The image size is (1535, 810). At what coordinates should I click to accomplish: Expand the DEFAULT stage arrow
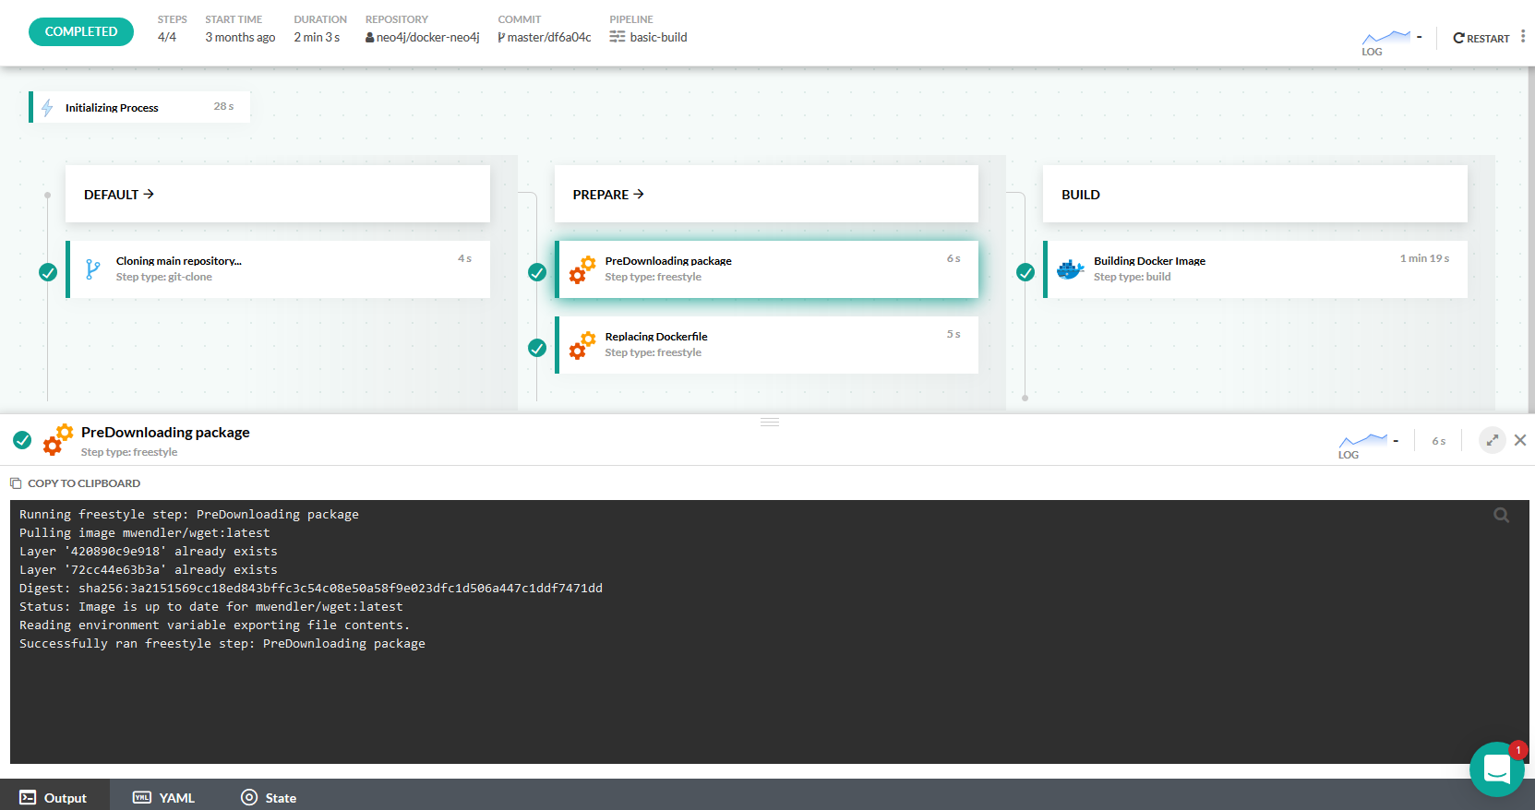[x=149, y=195]
